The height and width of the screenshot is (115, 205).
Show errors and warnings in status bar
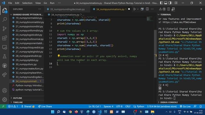click(x=13, y=106)
